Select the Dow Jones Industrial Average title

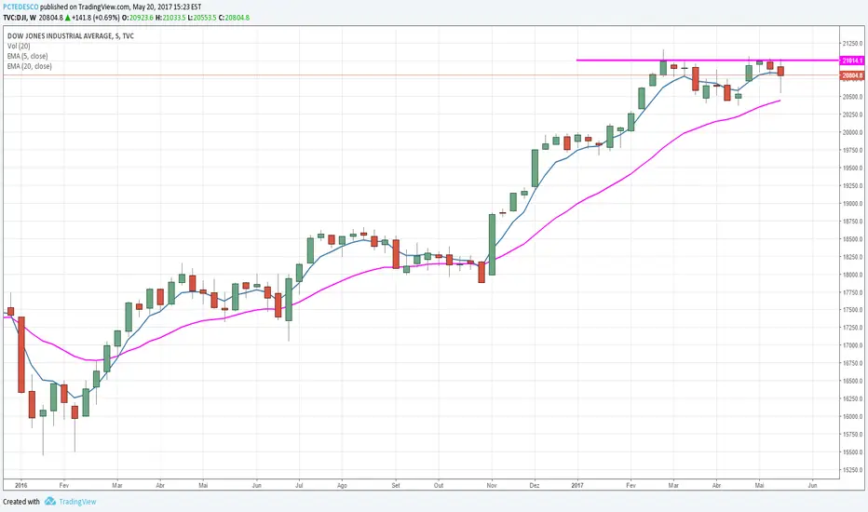(70, 36)
